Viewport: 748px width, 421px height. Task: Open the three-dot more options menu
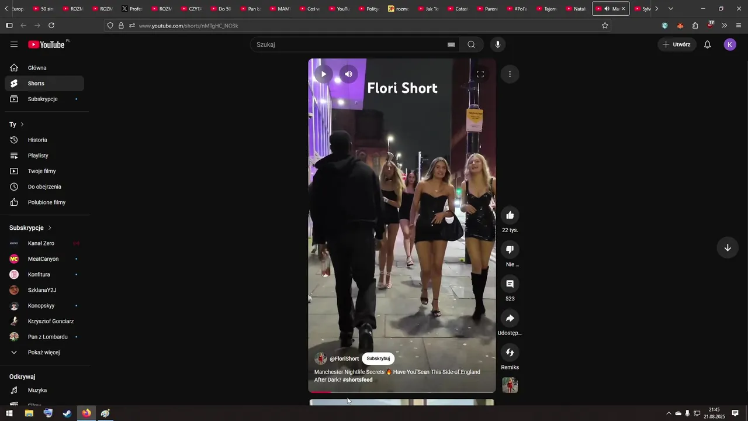510,74
